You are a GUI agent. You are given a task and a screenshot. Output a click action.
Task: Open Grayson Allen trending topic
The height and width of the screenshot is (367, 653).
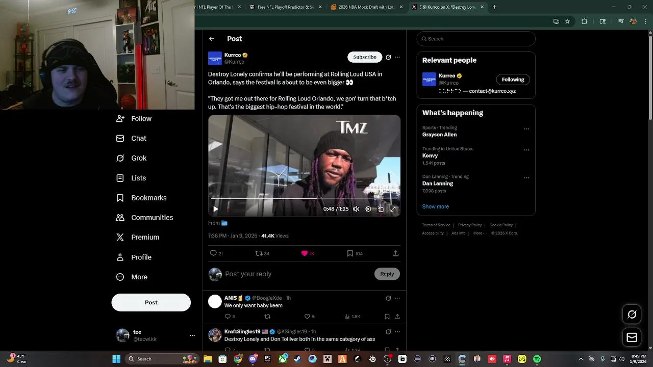[x=439, y=135]
